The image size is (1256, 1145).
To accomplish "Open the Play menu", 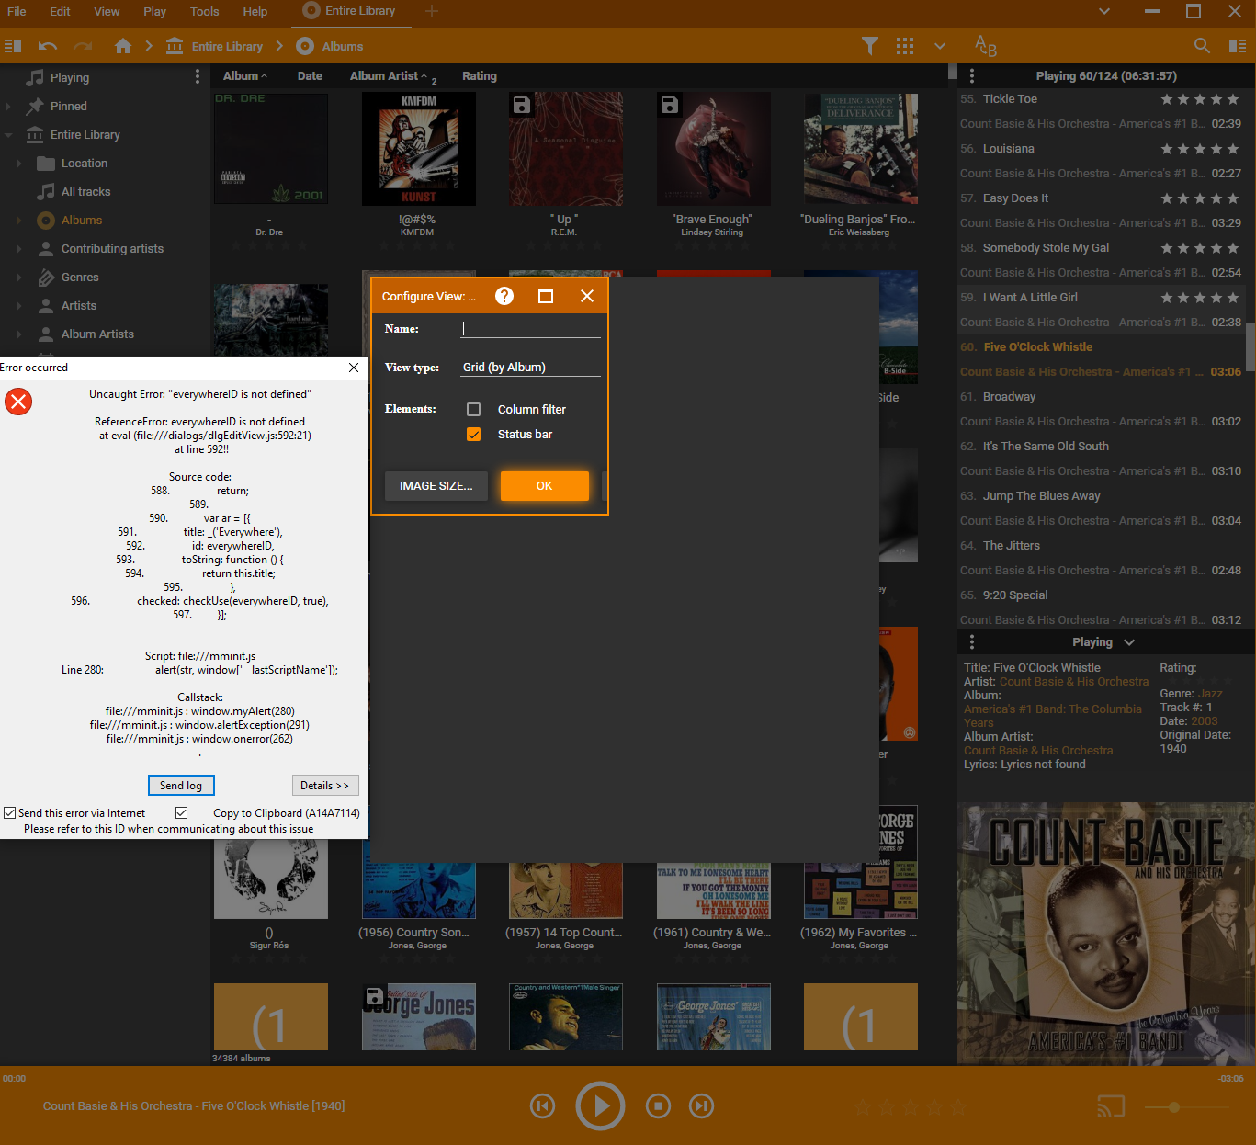I will (x=154, y=11).
